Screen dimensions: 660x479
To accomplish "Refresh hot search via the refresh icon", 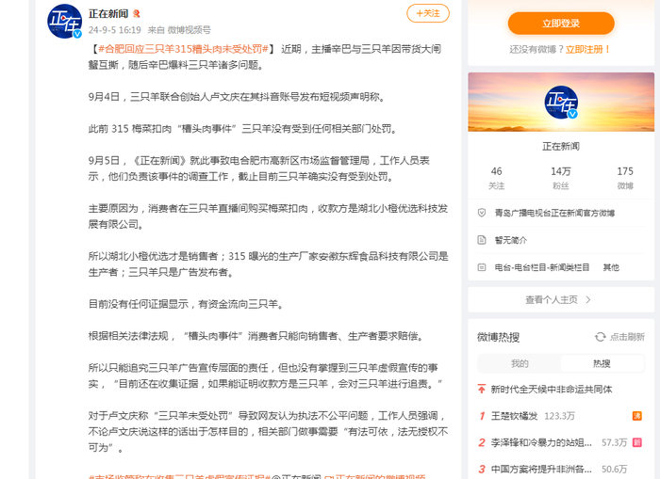I will 601,337.
